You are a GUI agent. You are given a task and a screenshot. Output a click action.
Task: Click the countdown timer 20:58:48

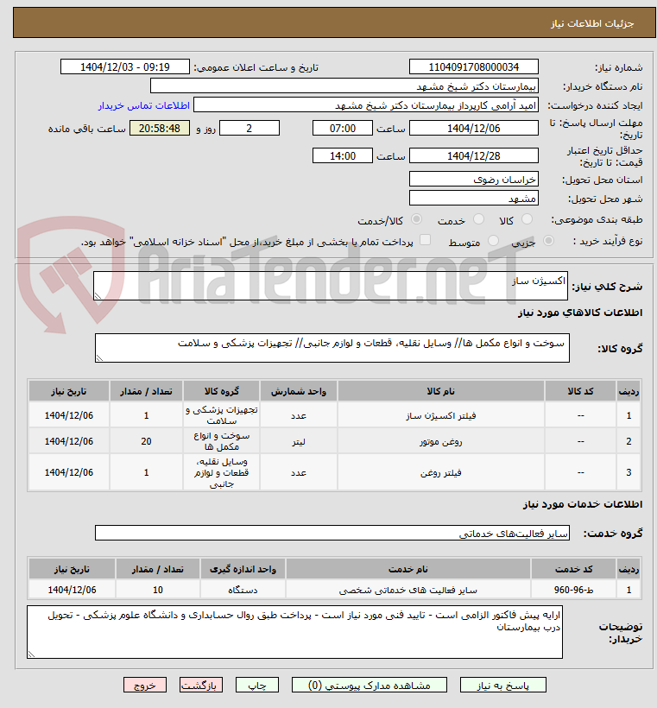point(160,129)
